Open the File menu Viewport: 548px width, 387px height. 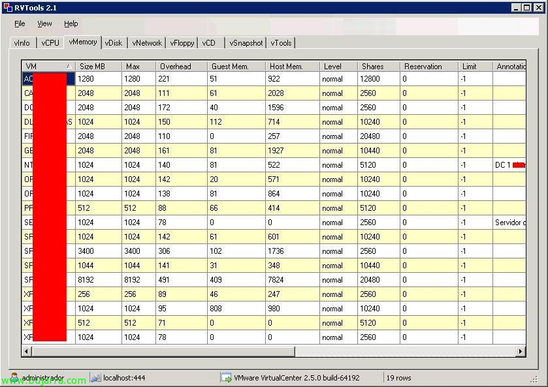[x=20, y=23]
